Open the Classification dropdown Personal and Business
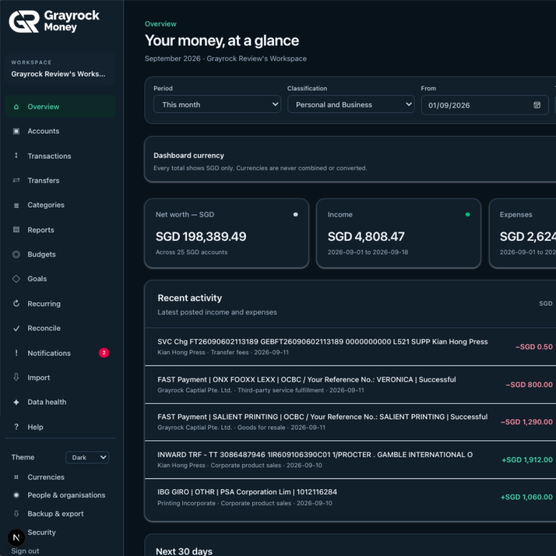 [351, 105]
